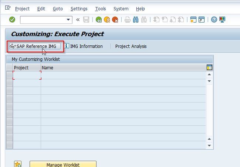Click the green Enter checkmark icon
Screen dimensions: 240x167
12,20
